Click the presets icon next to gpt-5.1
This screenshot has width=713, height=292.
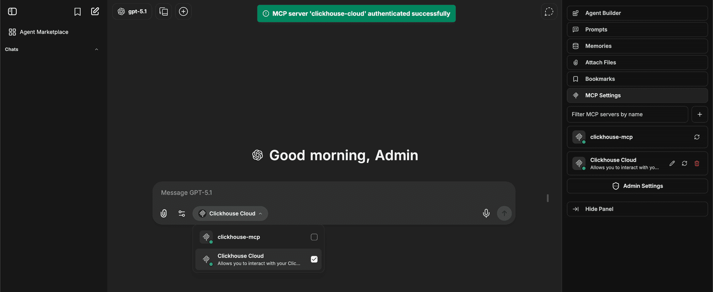(164, 11)
